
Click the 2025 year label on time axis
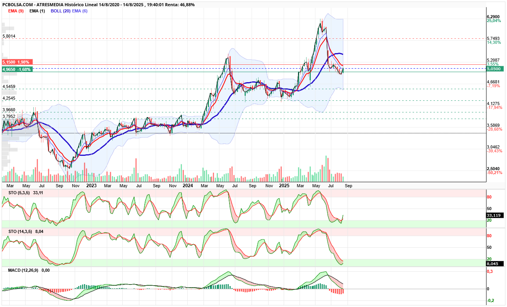coord(284,185)
